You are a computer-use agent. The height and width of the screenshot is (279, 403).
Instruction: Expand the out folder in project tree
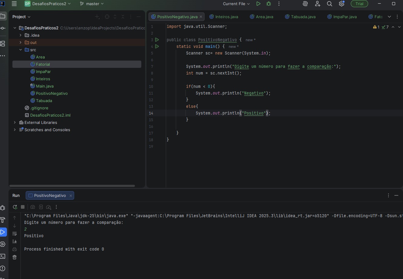pos(21,42)
